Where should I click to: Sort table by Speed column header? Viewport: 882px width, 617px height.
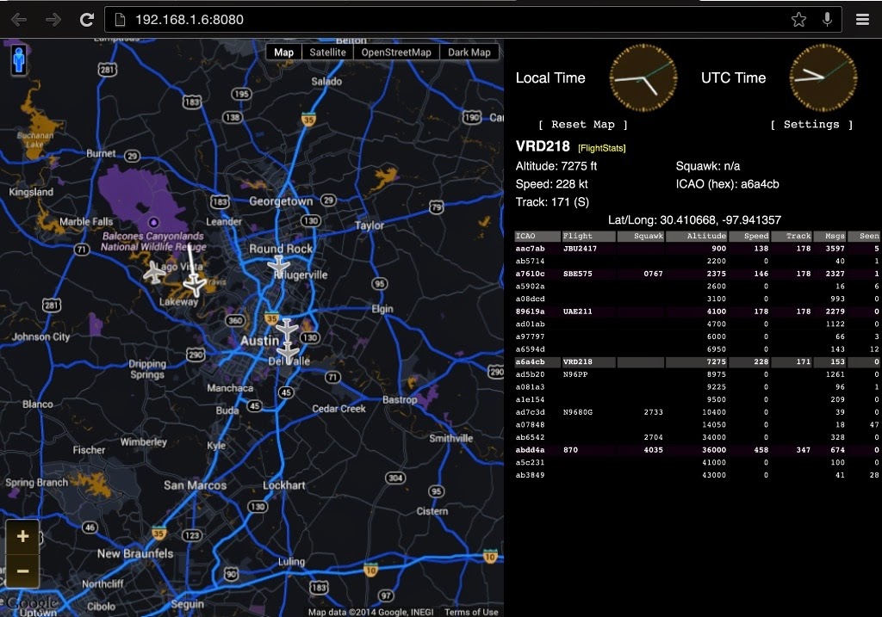tap(749, 236)
